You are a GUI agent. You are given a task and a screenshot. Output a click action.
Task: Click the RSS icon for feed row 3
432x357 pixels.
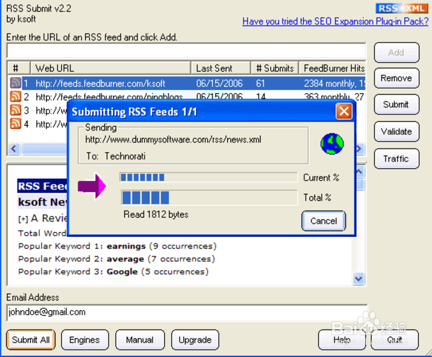15,110
